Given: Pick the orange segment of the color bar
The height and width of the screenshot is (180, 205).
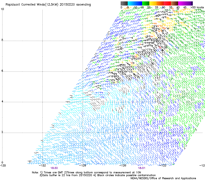Looking at the screenshot, I should 160,3.
